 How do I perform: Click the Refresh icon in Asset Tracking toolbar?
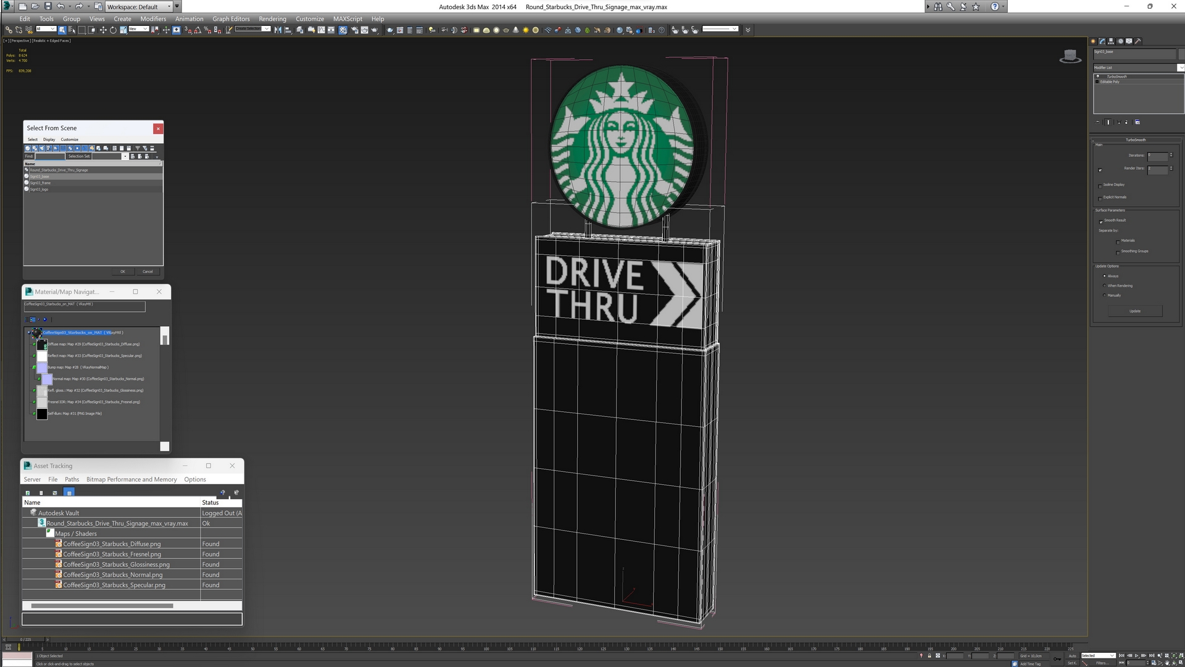[27, 493]
